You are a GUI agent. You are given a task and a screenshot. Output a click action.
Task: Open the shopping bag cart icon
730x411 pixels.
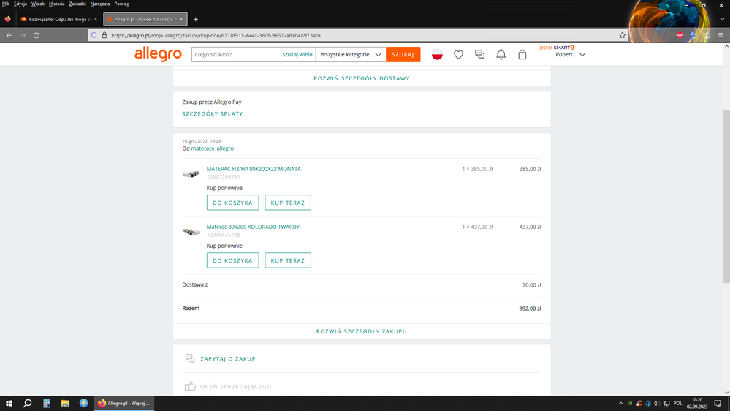(x=522, y=55)
